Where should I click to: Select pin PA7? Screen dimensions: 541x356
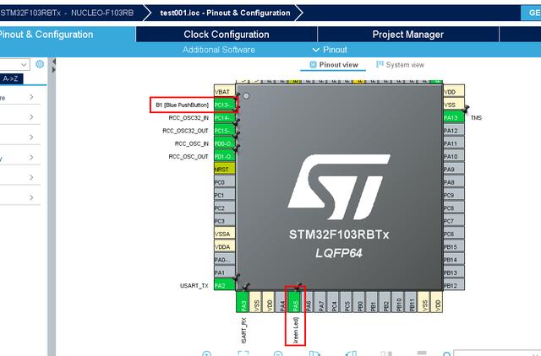click(321, 302)
